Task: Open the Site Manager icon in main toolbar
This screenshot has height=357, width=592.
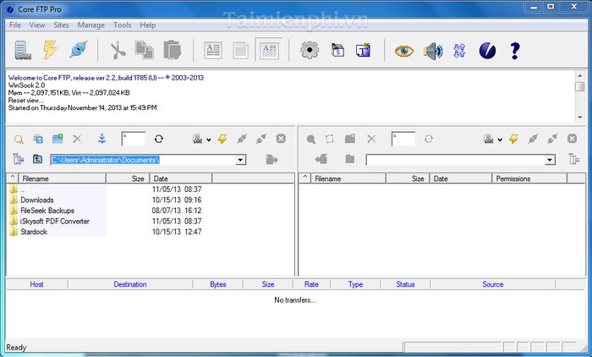Action: point(23,50)
